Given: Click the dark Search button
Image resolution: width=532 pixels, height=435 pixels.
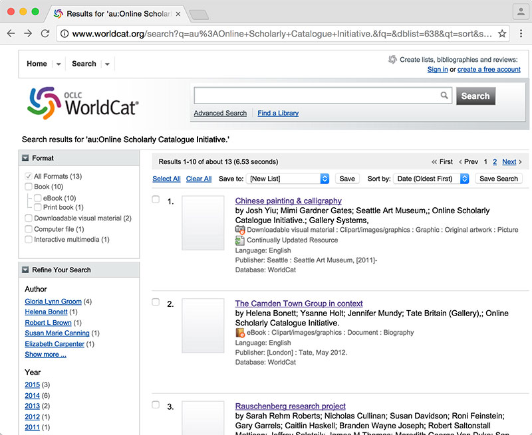Looking at the screenshot, I should pos(475,96).
